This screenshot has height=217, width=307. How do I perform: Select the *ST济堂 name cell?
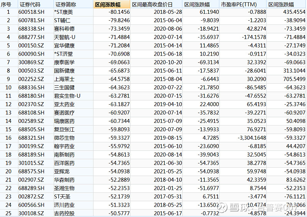coord(63,54)
